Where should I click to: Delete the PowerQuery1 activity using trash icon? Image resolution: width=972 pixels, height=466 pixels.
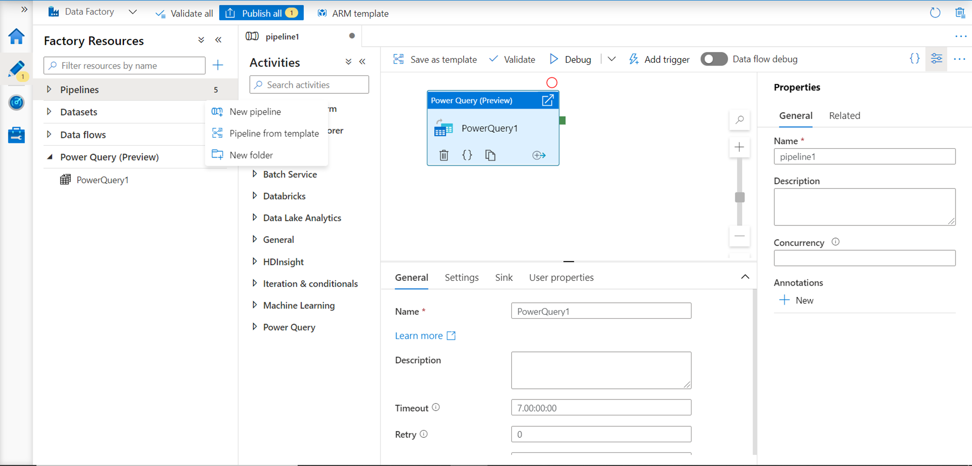point(444,155)
